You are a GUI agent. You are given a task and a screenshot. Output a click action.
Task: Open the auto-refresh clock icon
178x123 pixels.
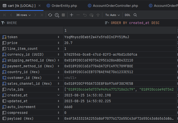(x=57, y=15)
